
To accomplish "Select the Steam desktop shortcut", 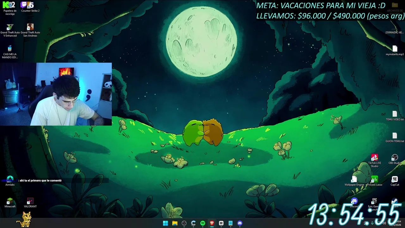I will (x=395, y=203).
